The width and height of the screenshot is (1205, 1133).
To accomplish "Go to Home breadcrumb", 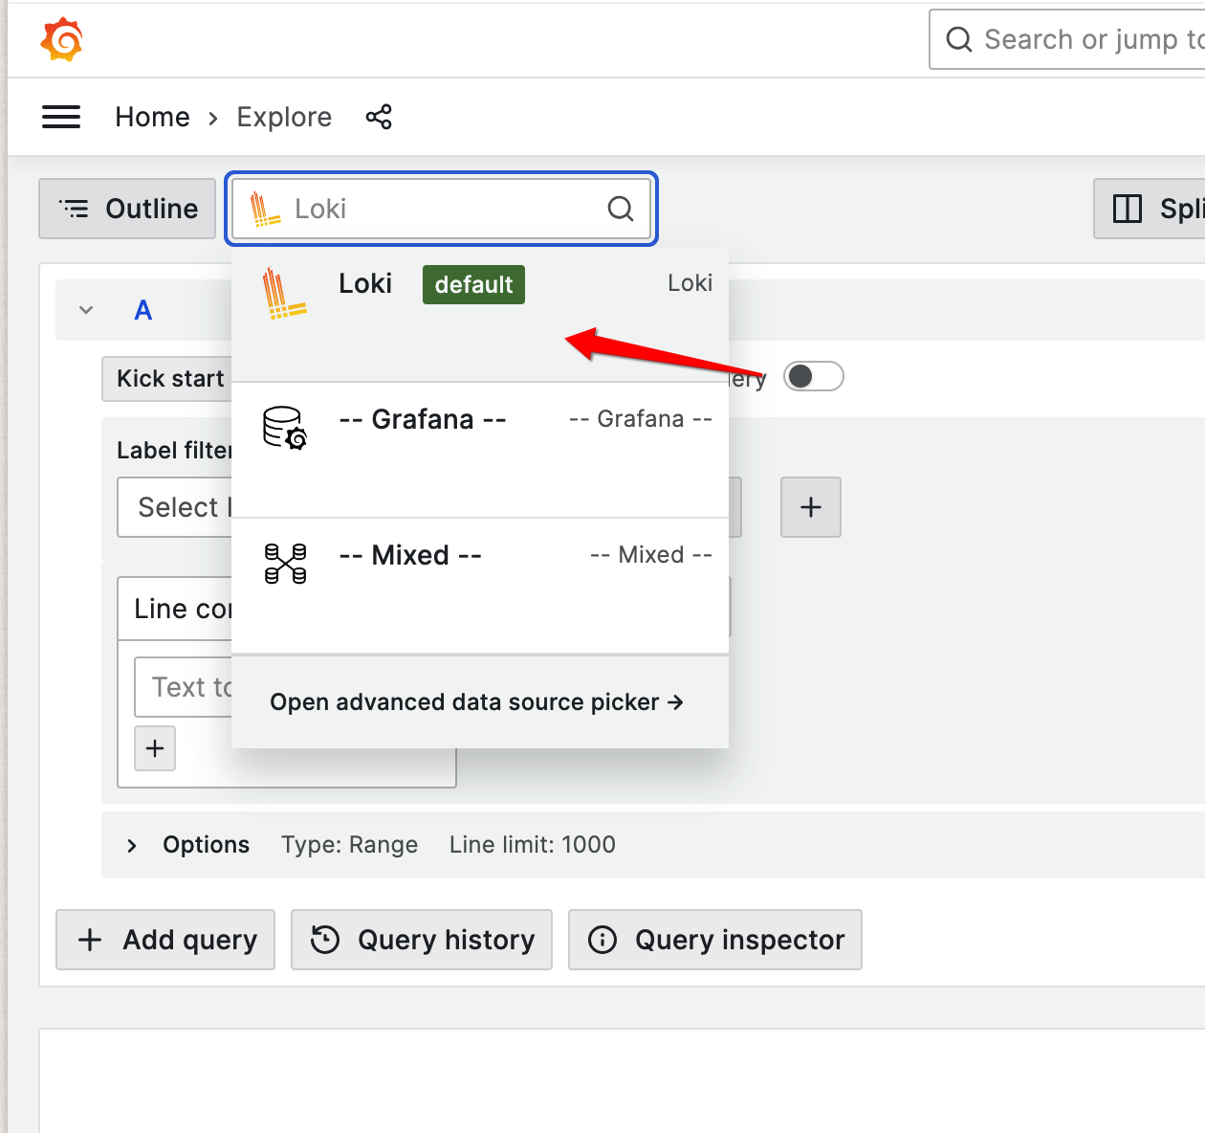I will pyautogui.click(x=153, y=117).
